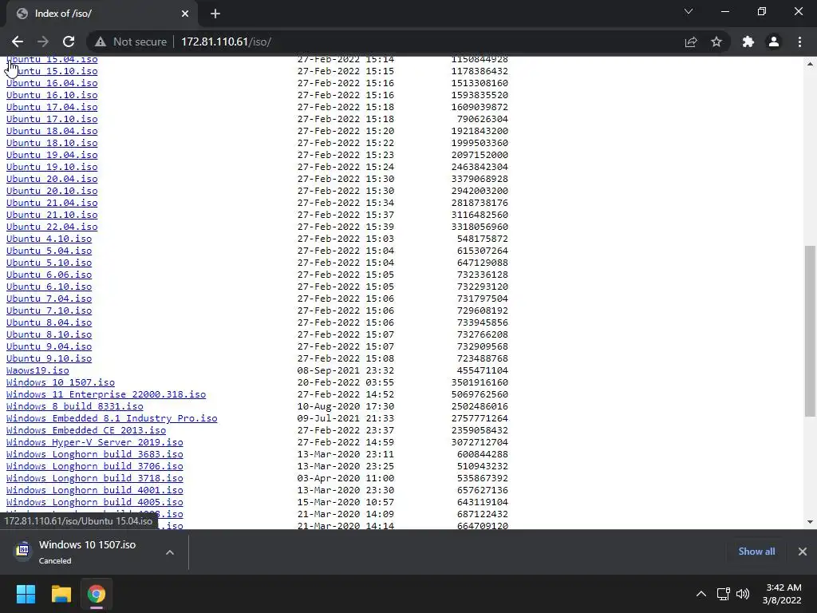Open a new tab with plus button

click(215, 14)
